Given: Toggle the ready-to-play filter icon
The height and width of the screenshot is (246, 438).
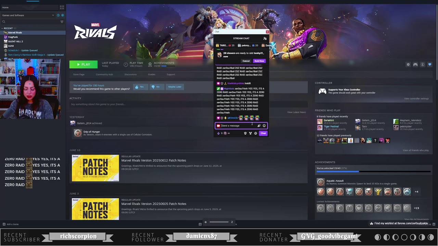Looking at the screenshot, I should pyautogui.click(x=62, y=15).
